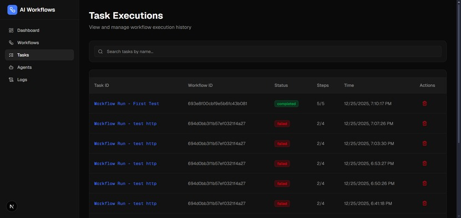Navigate to Agents
The image size is (461, 218).
[39, 67]
